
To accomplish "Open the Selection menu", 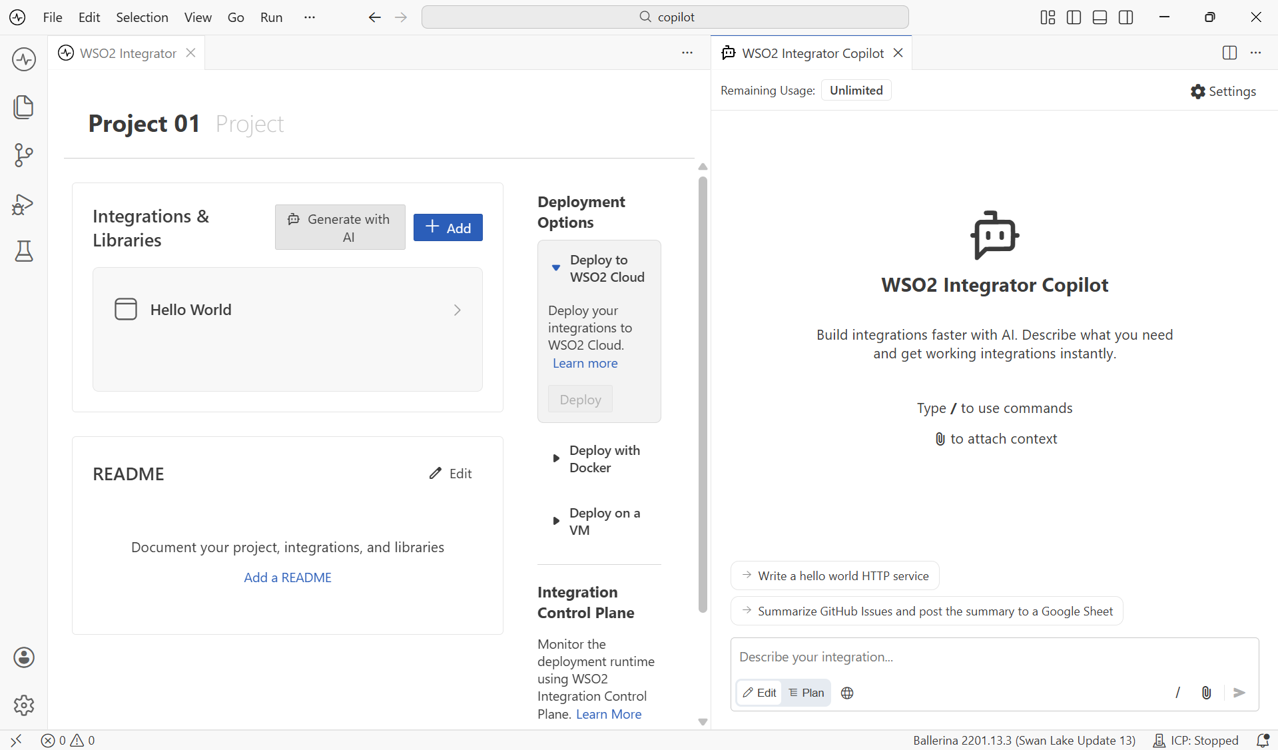I will click(x=142, y=17).
